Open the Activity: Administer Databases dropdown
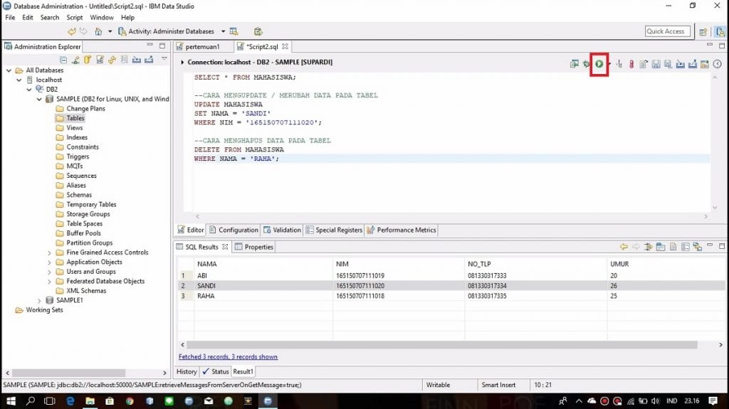Image resolution: width=729 pixels, height=409 pixels. [223, 31]
